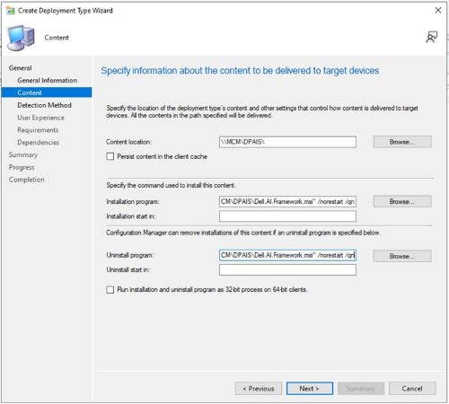Focus the Content location text field
Image resolution: width=449 pixels, height=404 pixels.
[287, 142]
